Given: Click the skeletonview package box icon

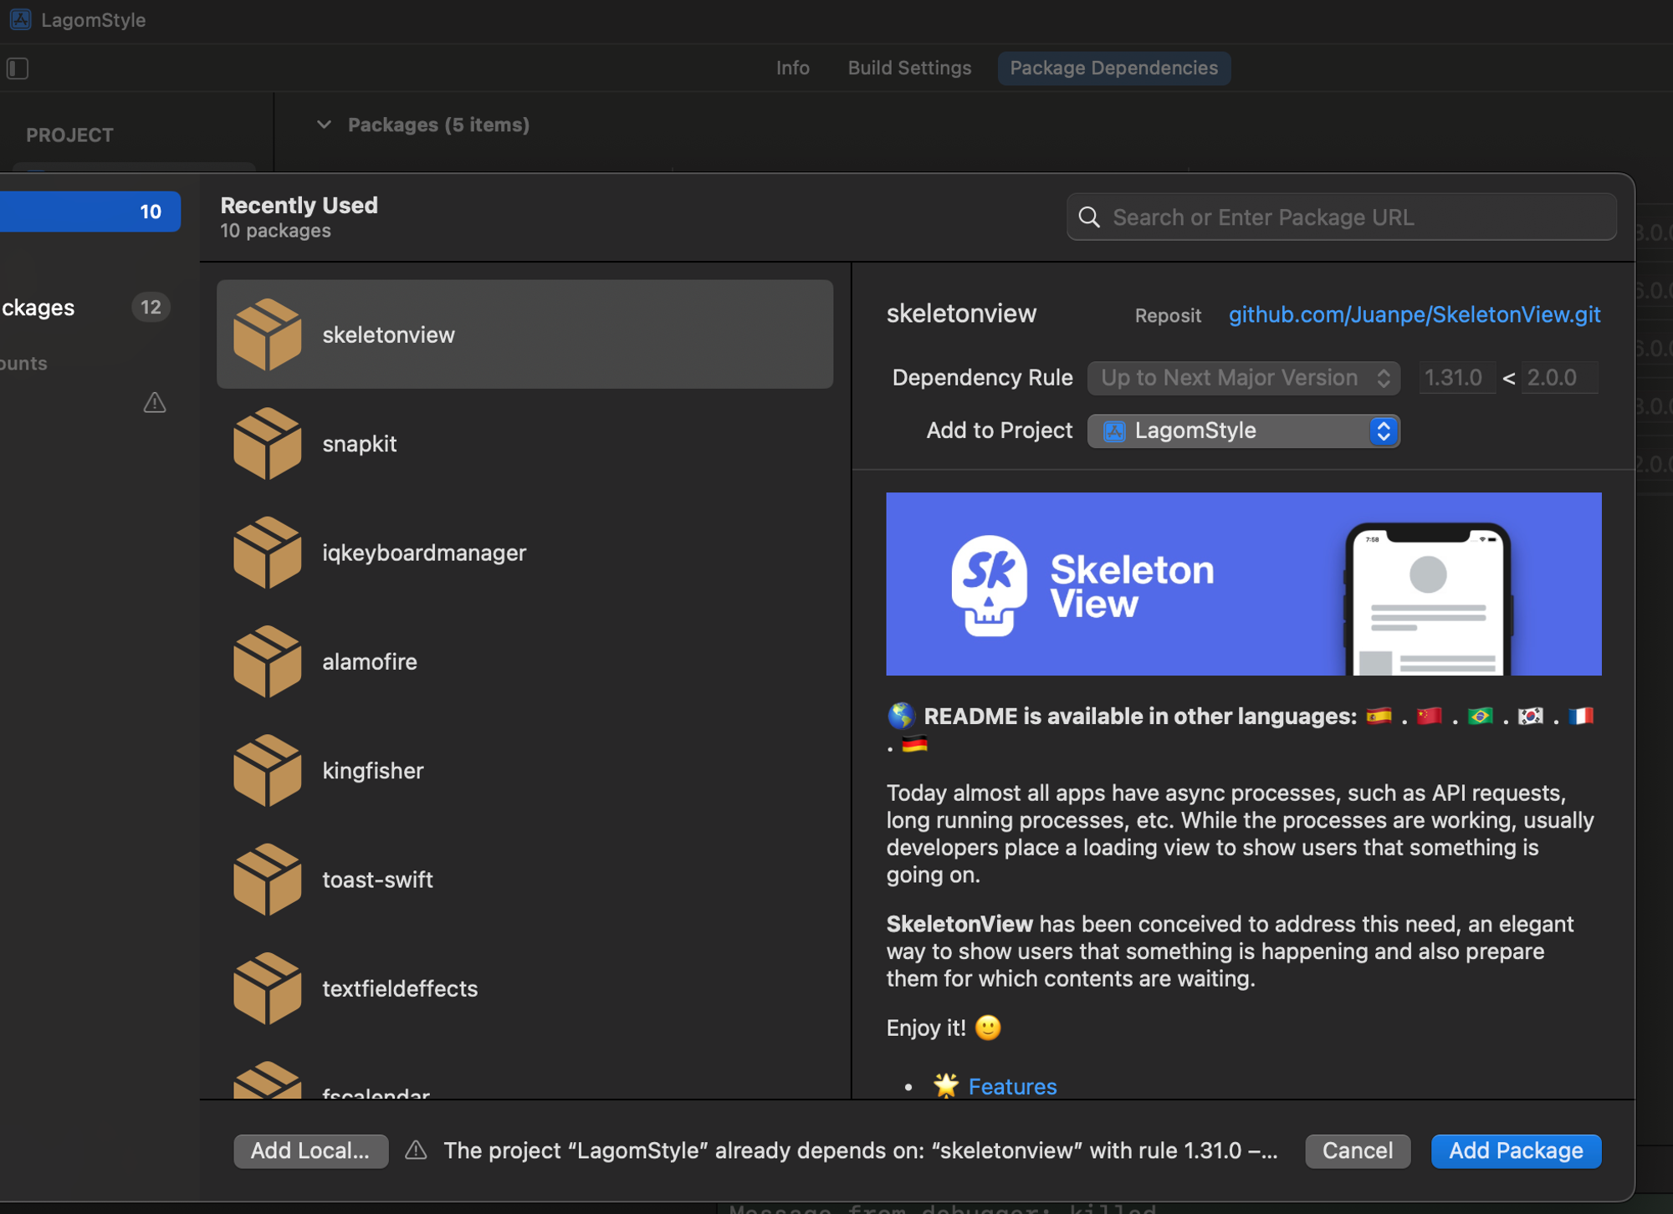Looking at the screenshot, I should (267, 334).
